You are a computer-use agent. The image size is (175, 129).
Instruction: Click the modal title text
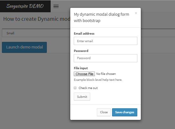coord(102,17)
